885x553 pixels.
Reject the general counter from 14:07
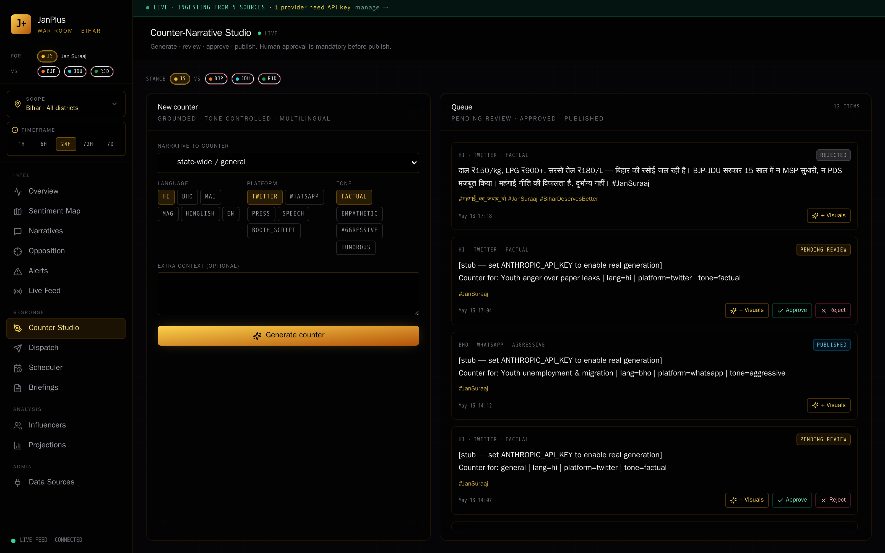pyautogui.click(x=833, y=500)
